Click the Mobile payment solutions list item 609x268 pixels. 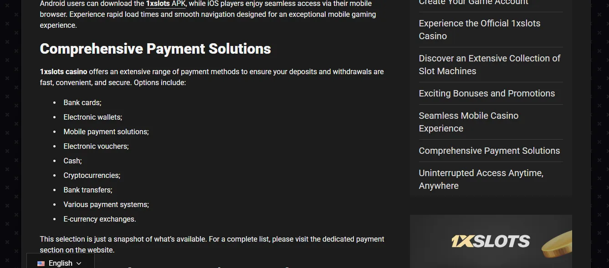(106, 132)
